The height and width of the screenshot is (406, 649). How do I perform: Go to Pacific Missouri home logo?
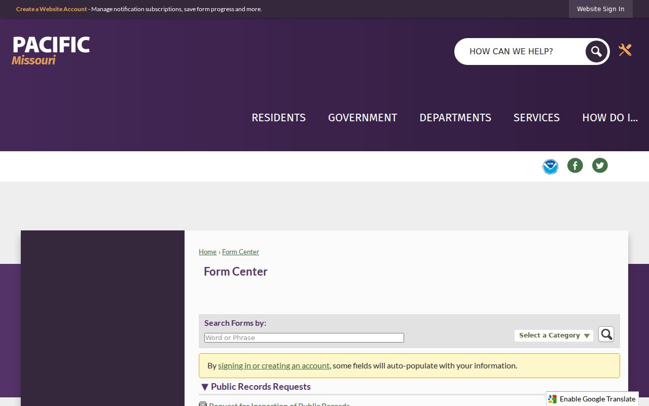pos(51,51)
